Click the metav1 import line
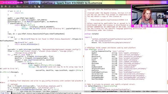 111,43
